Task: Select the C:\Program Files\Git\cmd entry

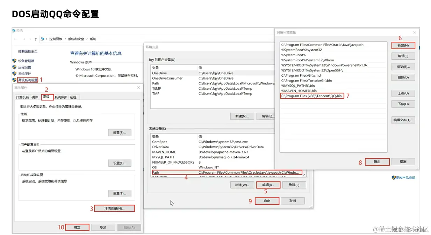Action: tap(333, 75)
